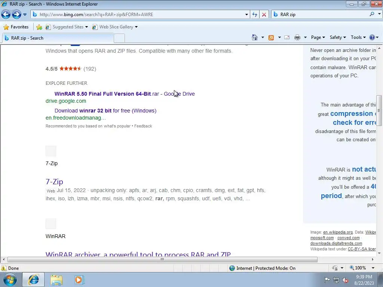Print the page with printer icon
Viewport: 383px width, 287px height.
[x=297, y=37]
